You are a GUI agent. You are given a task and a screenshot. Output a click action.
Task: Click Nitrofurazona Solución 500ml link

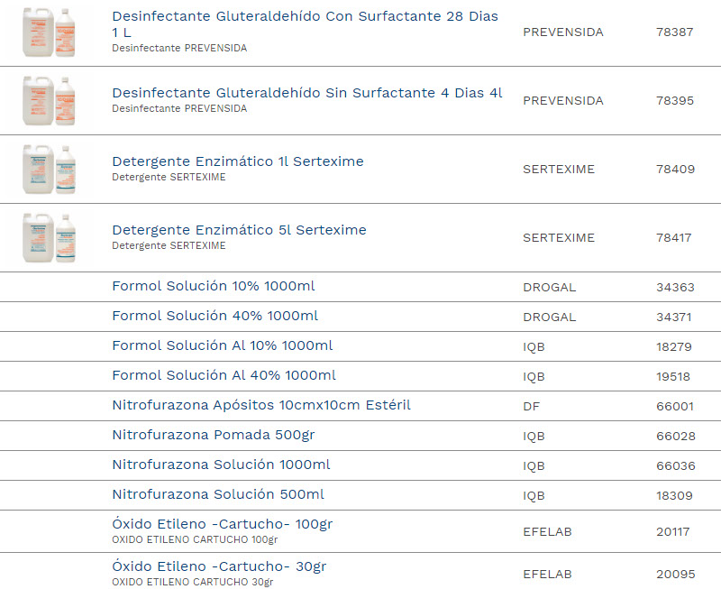coord(217,494)
